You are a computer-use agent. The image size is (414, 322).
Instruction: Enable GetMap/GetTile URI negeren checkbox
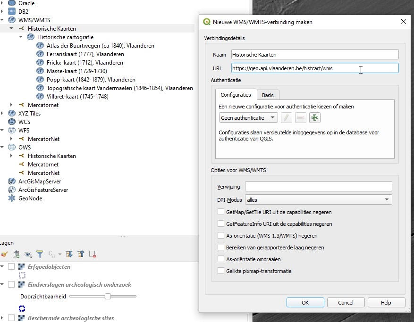click(x=221, y=212)
